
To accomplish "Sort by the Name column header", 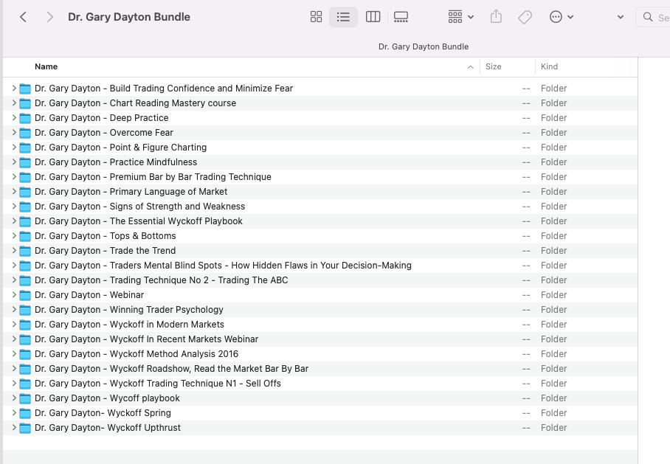I will coord(46,66).
